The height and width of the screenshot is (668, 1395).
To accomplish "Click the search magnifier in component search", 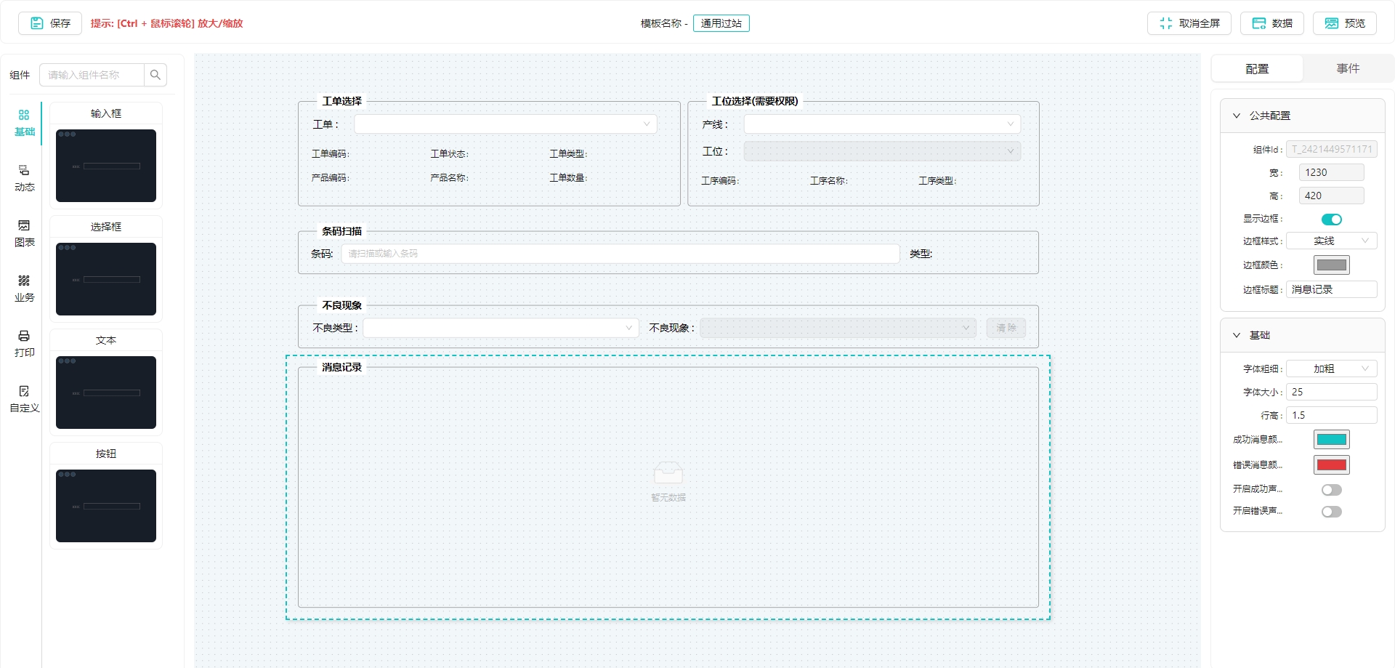I will [x=155, y=74].
